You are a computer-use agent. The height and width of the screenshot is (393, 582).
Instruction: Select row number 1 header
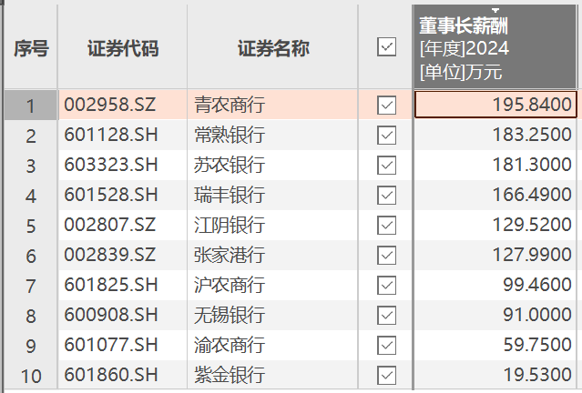point(30,106)
